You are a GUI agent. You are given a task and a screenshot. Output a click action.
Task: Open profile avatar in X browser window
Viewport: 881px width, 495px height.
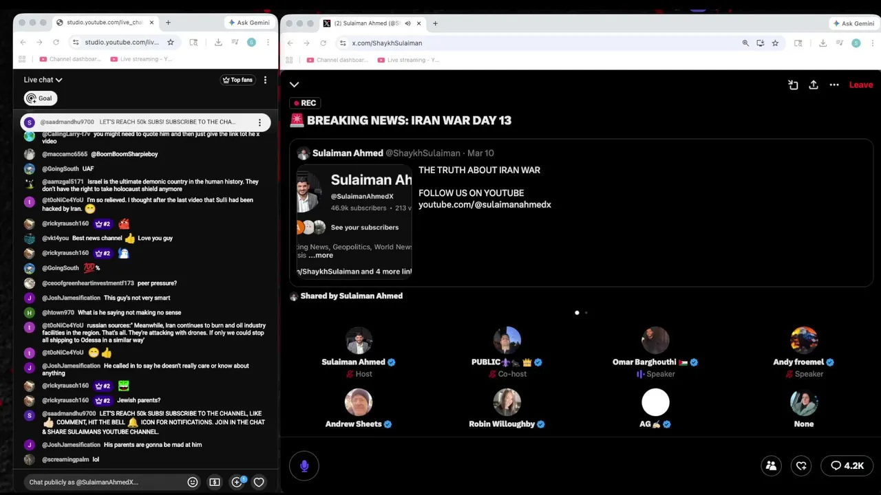click(x=856, y=43)
